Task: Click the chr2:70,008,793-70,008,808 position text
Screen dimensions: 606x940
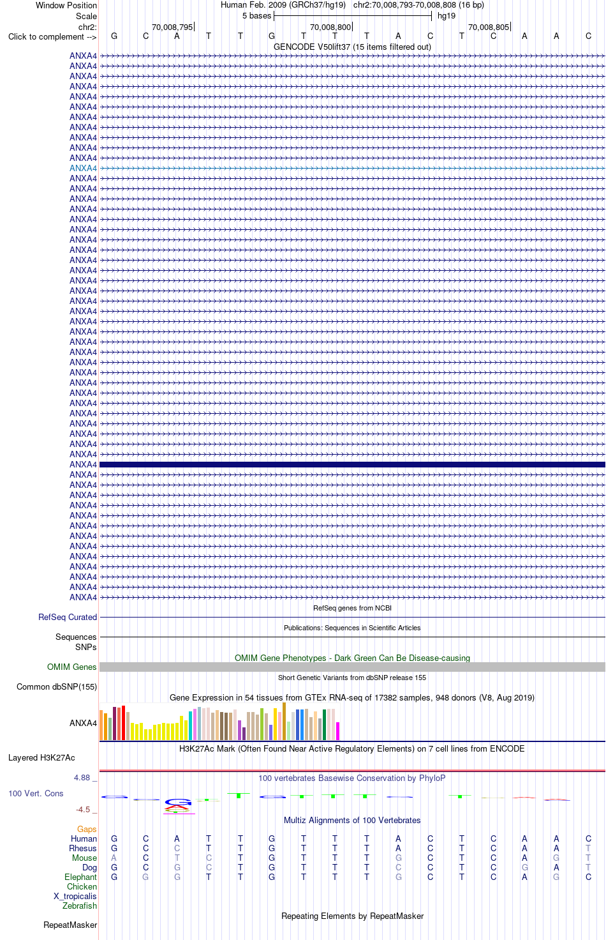Action: [x=418, y=5]
